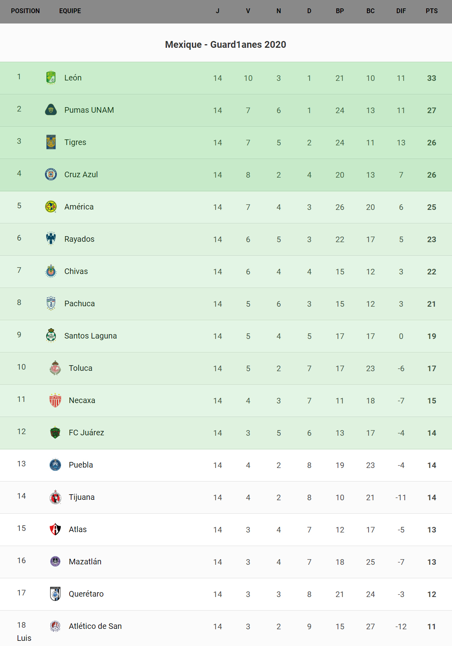Click the PTS column header
This screenshot has width=452, height=646.
[x=431, y=11]
